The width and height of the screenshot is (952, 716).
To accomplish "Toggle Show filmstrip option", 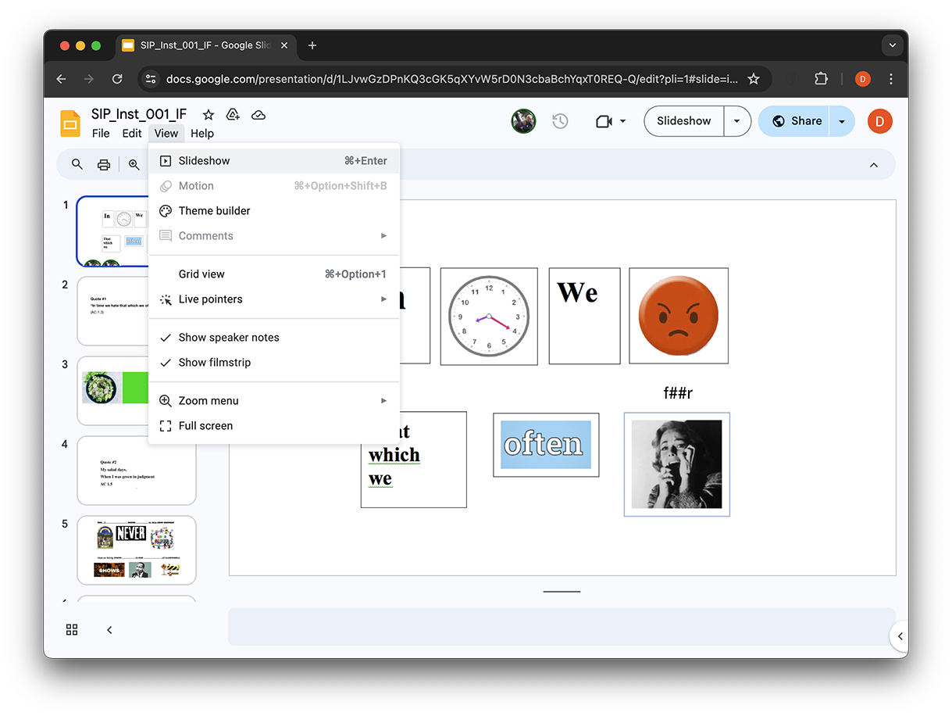I will [274, 363].
